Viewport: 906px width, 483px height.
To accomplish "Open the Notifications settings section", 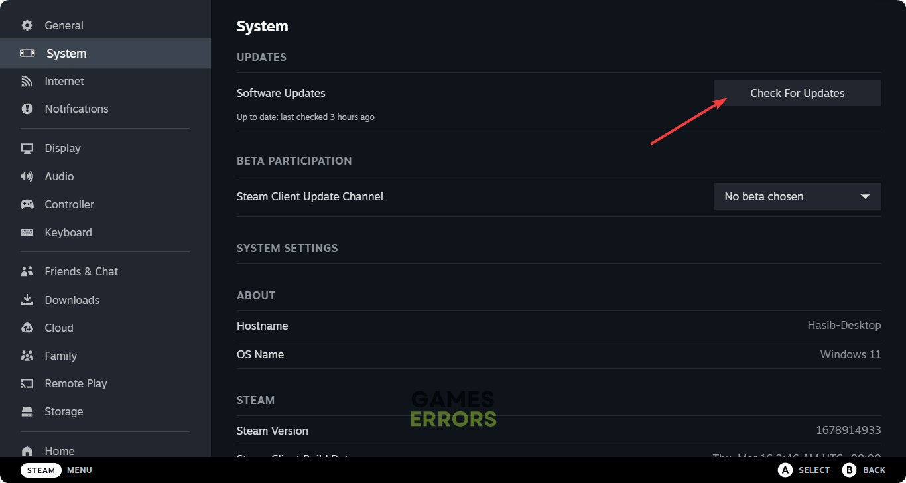I will tap(76, 109).
